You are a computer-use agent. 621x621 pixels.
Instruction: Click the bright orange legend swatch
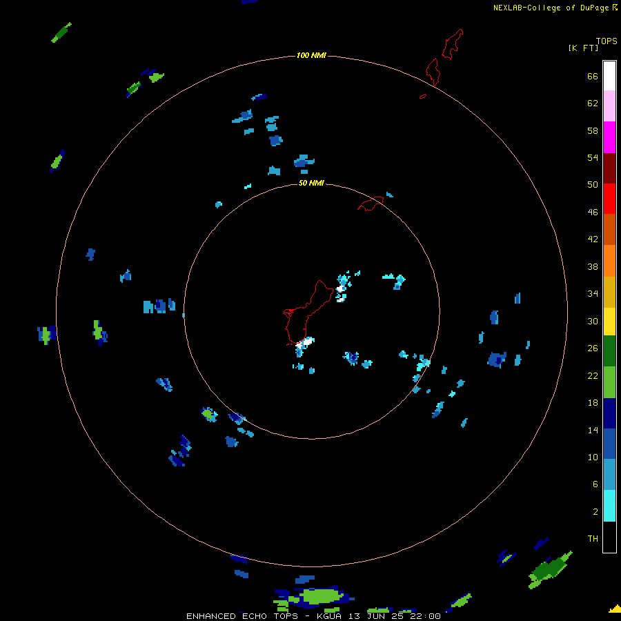point(609,261)
